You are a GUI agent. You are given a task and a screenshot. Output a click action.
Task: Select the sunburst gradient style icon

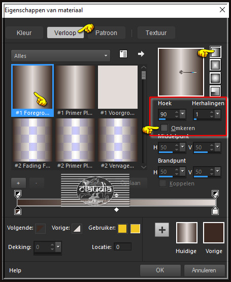(x=215, y=78)
